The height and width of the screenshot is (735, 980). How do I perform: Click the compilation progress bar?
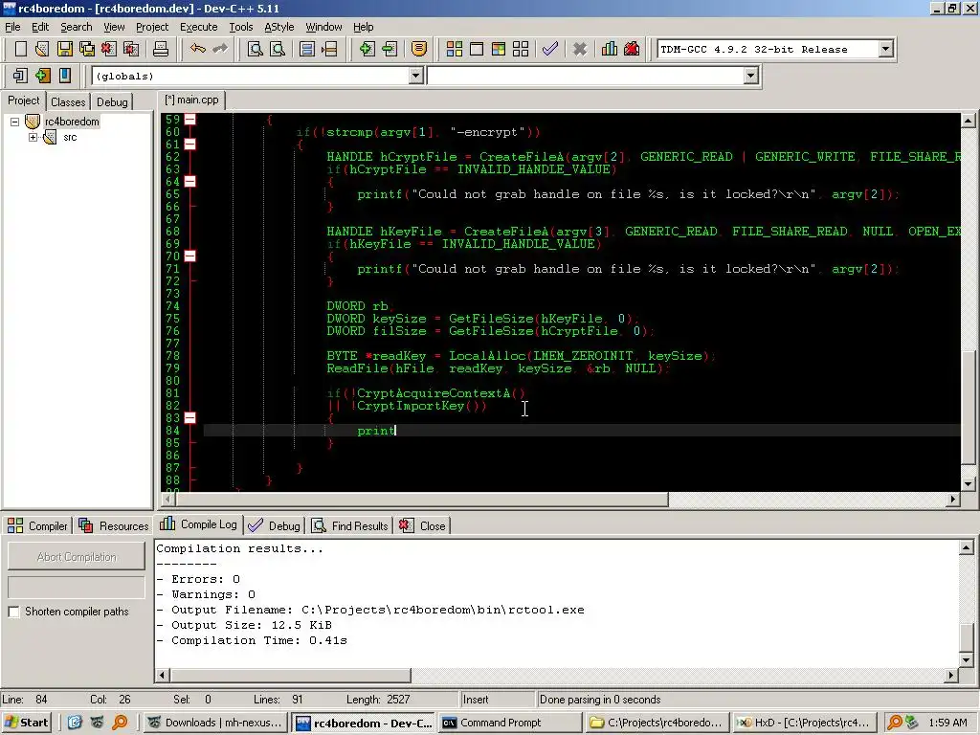click(77, 588)
